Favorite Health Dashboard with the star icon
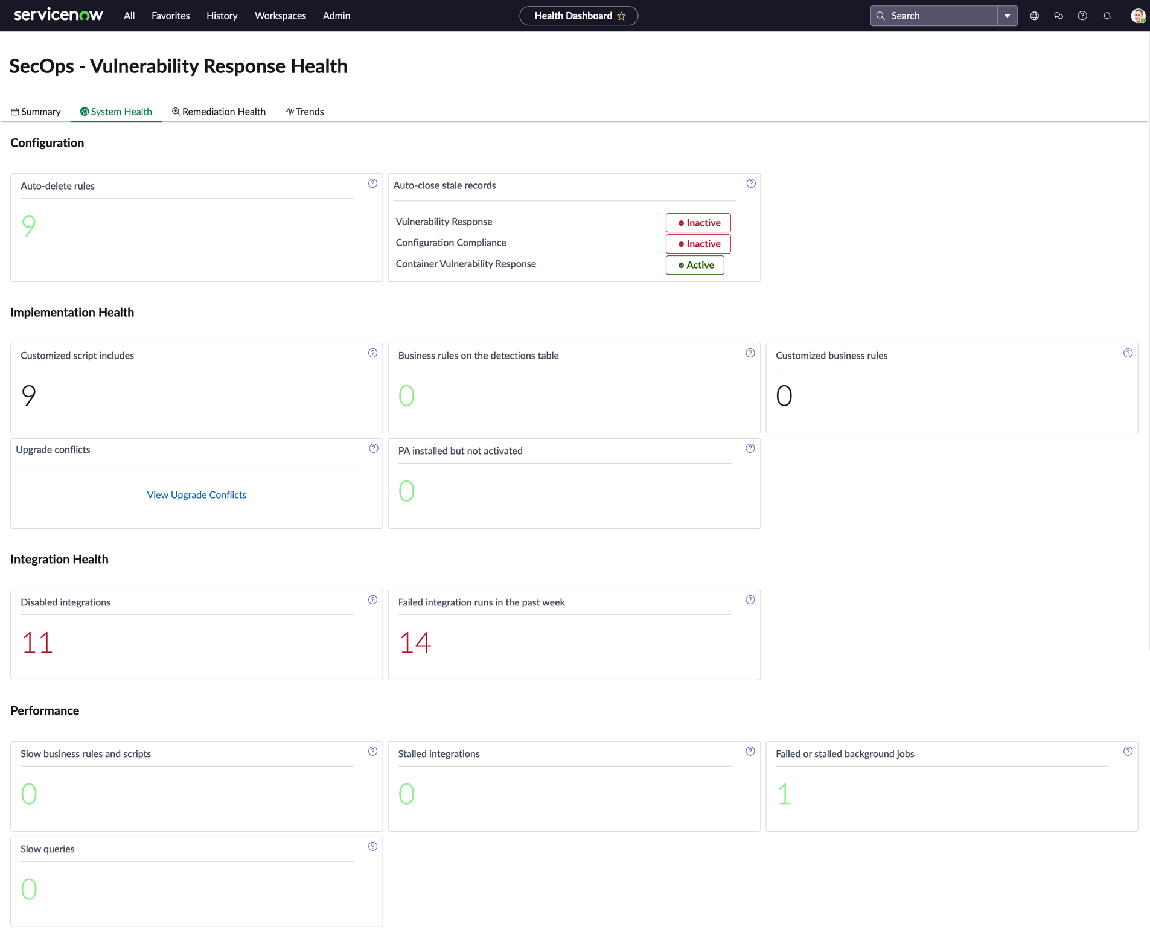This screenshot has height=935, width=1150. tap(622, 16)
